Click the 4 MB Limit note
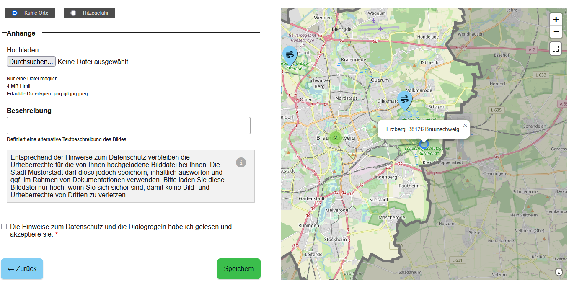The image size is (569, 286). [19, 86]
